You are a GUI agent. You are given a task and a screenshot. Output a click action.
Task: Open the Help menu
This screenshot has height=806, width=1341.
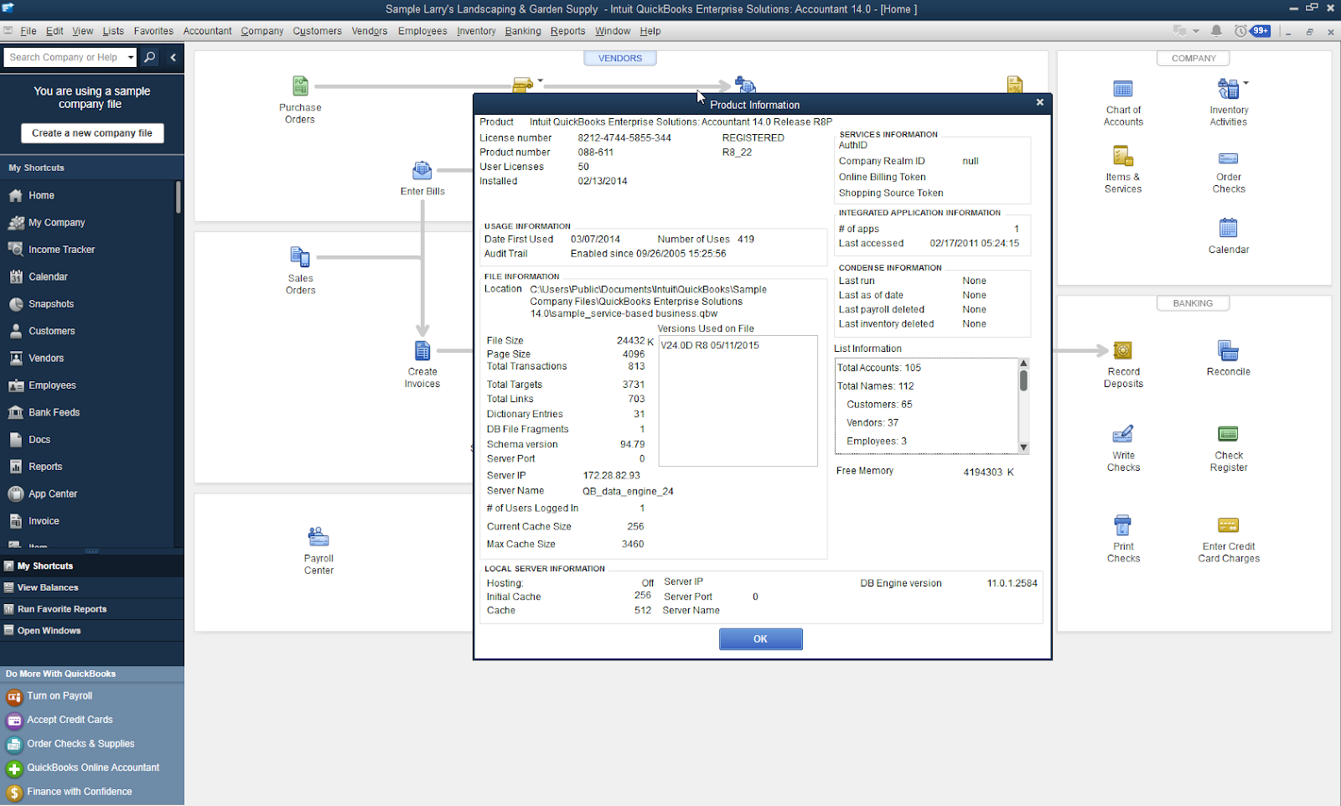click(x=650, y=31)
